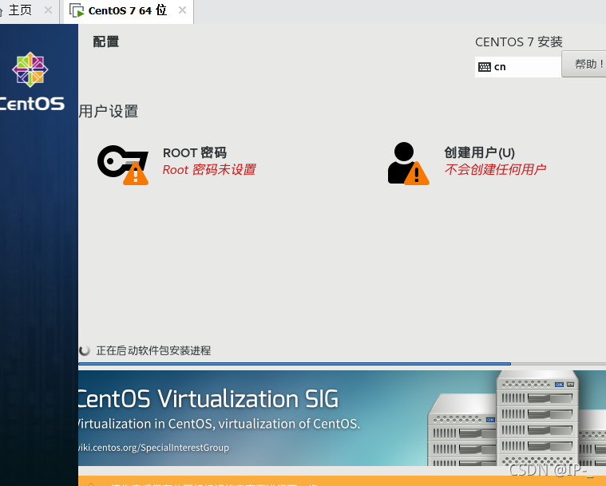606x486 pixels.
Task: Click '正在启动软件包安装进程' status text
Action: pos(153,351)
